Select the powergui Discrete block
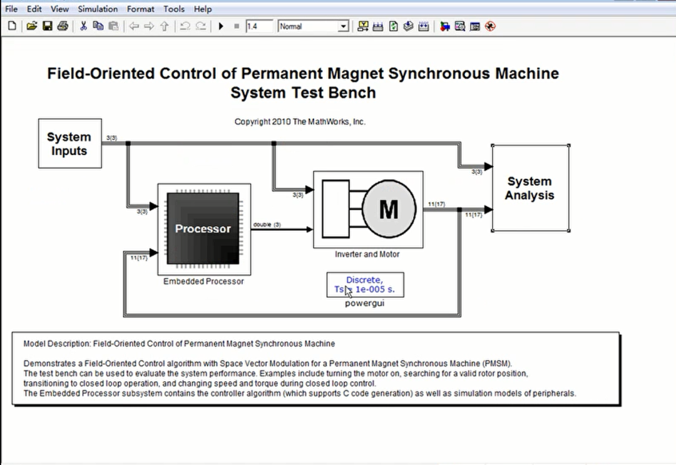Image resolution: width=676 pixels, height=465 pixels. pos(365,284)
